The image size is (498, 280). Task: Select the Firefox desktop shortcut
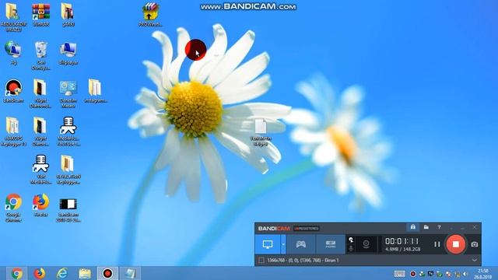click(x=40, y=205)
